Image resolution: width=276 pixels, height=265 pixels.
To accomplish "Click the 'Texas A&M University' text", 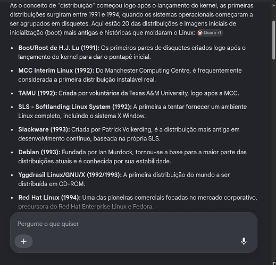I will (x=158, y=93).
